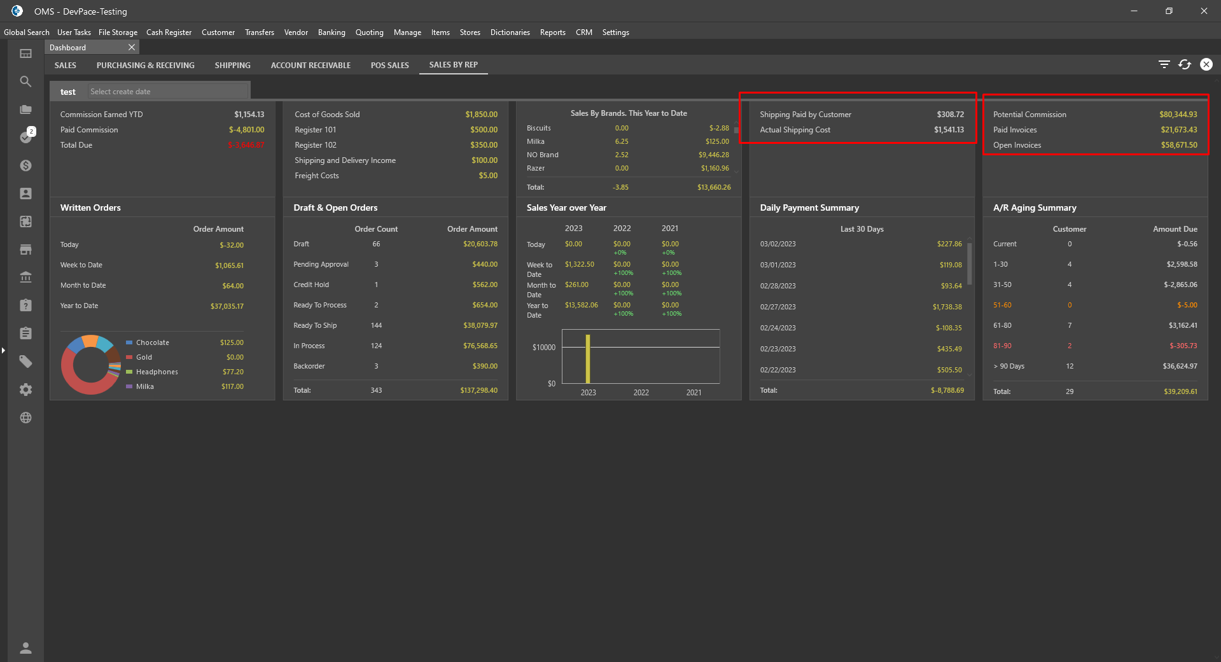1221x662 pixels.
Task: Click the bank building sidebar icon
Action: click(25, 278)
